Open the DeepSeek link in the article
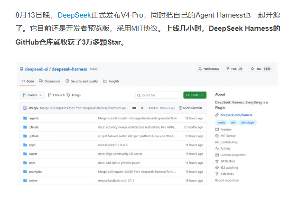 (75, 15)
